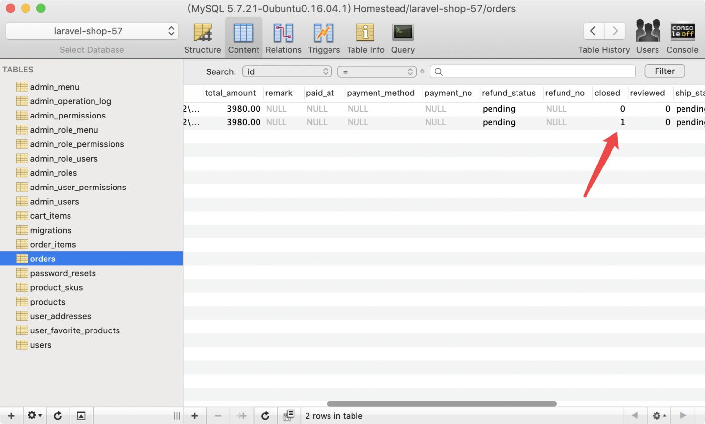Remove the selected row with minus icon

tap(218, 416)
